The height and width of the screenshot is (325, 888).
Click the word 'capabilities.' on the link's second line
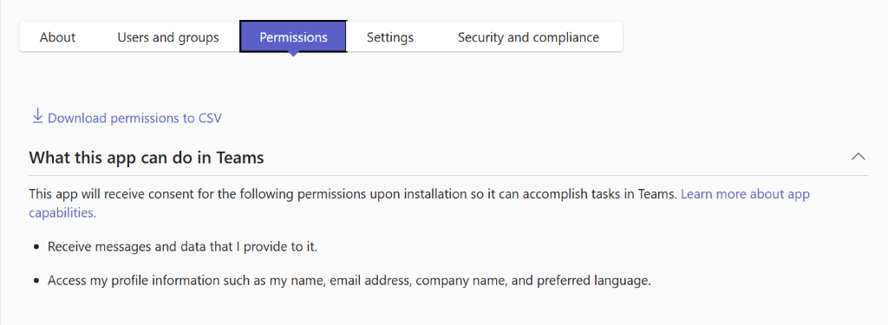tap(62, 213)
